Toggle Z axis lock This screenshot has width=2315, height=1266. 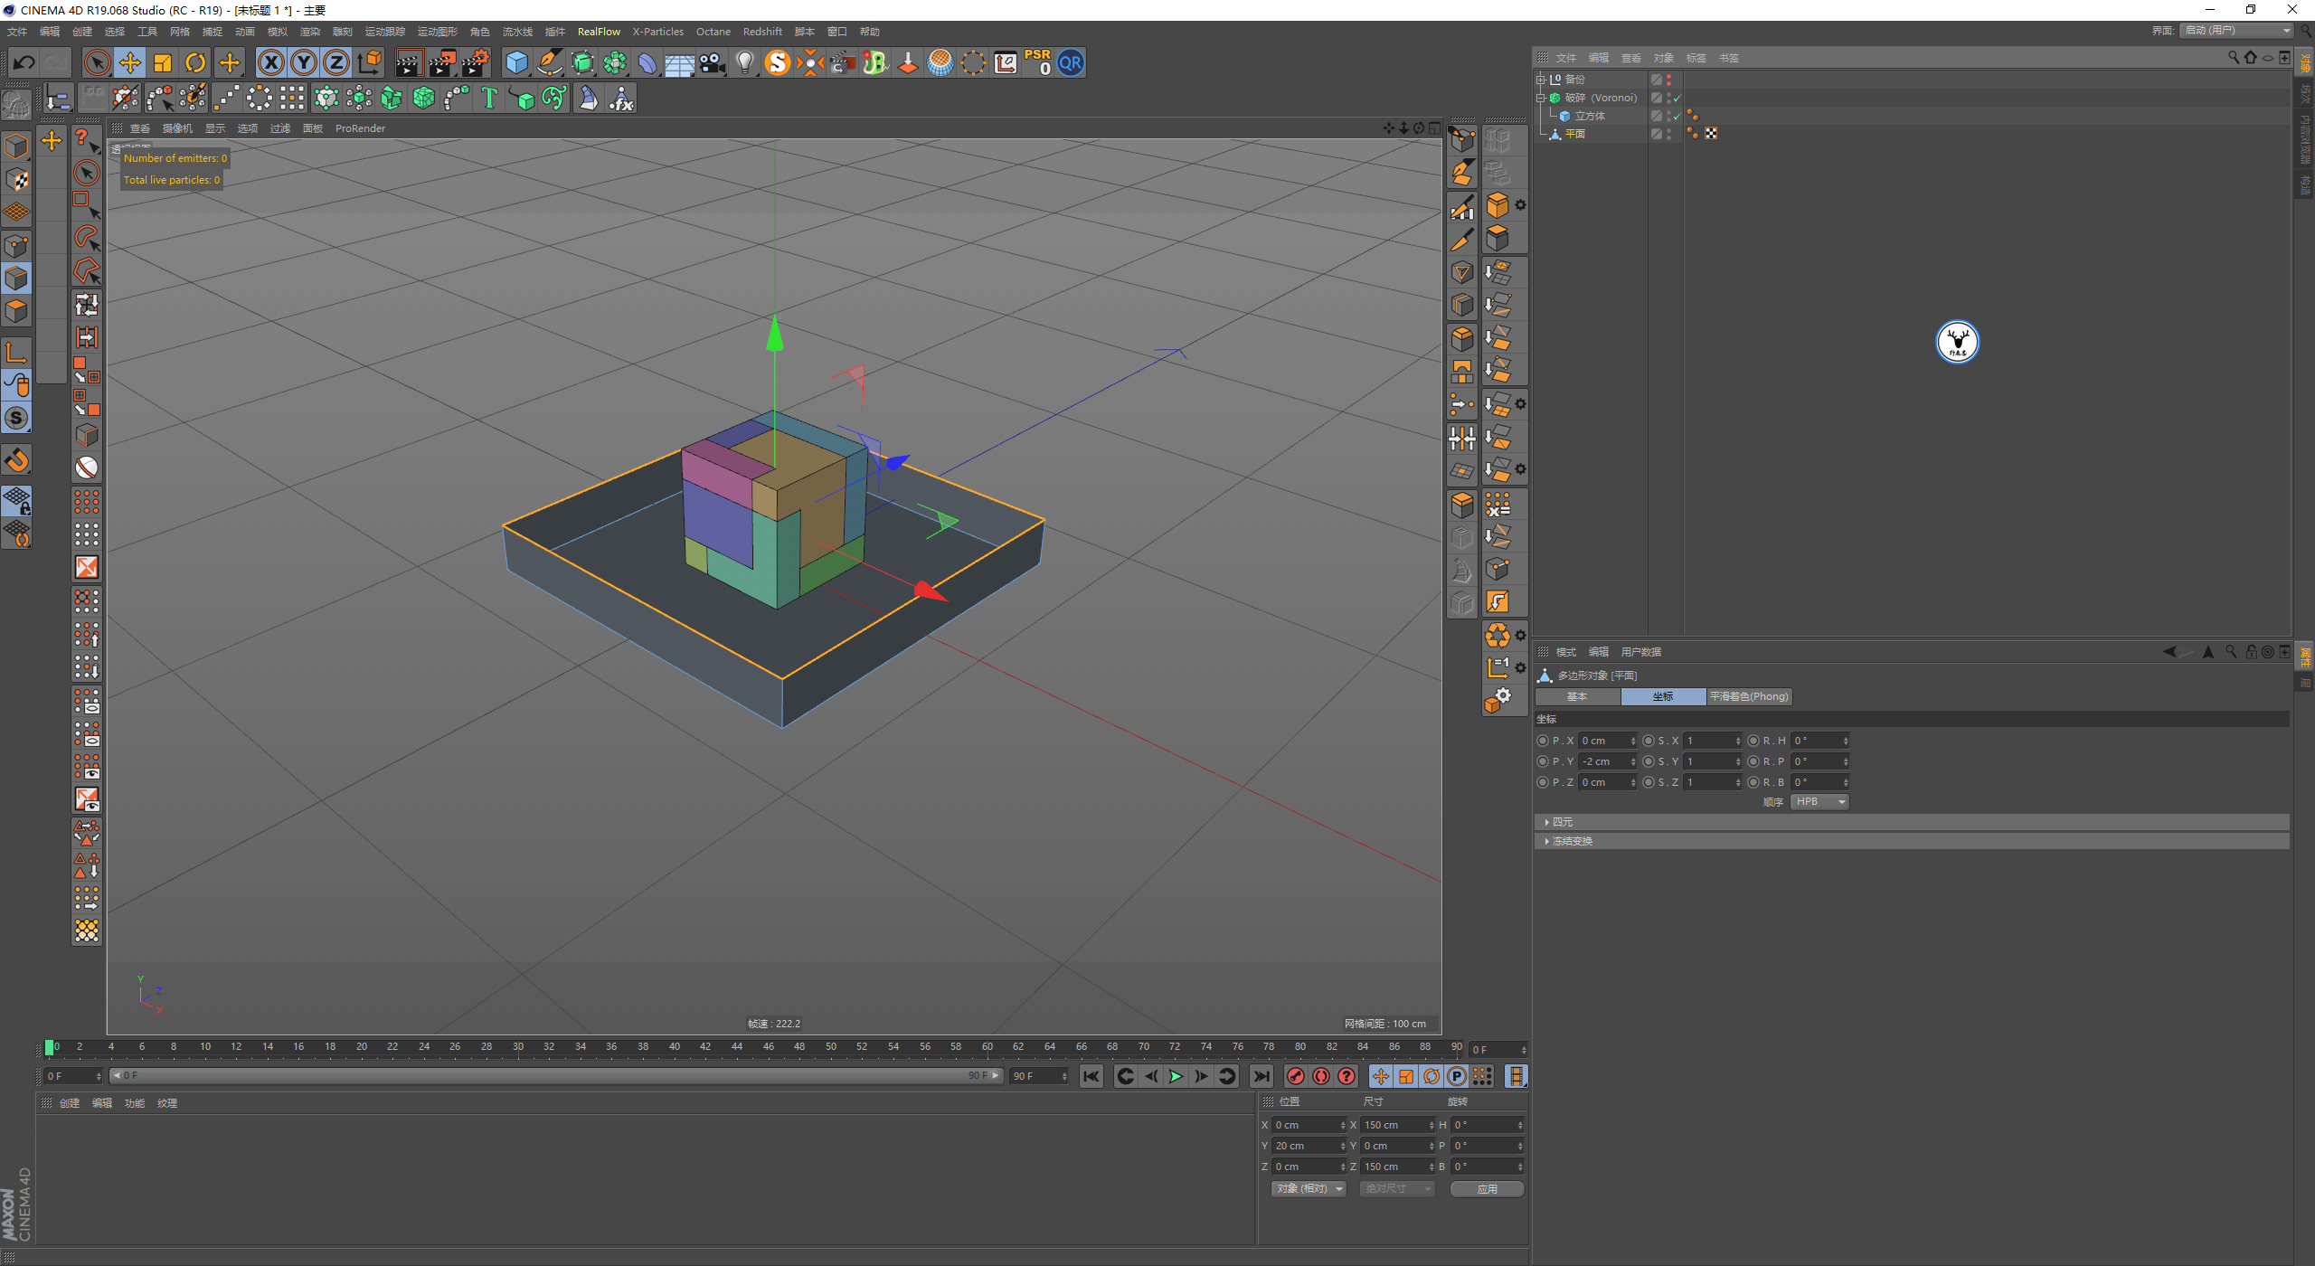point(335,62)
